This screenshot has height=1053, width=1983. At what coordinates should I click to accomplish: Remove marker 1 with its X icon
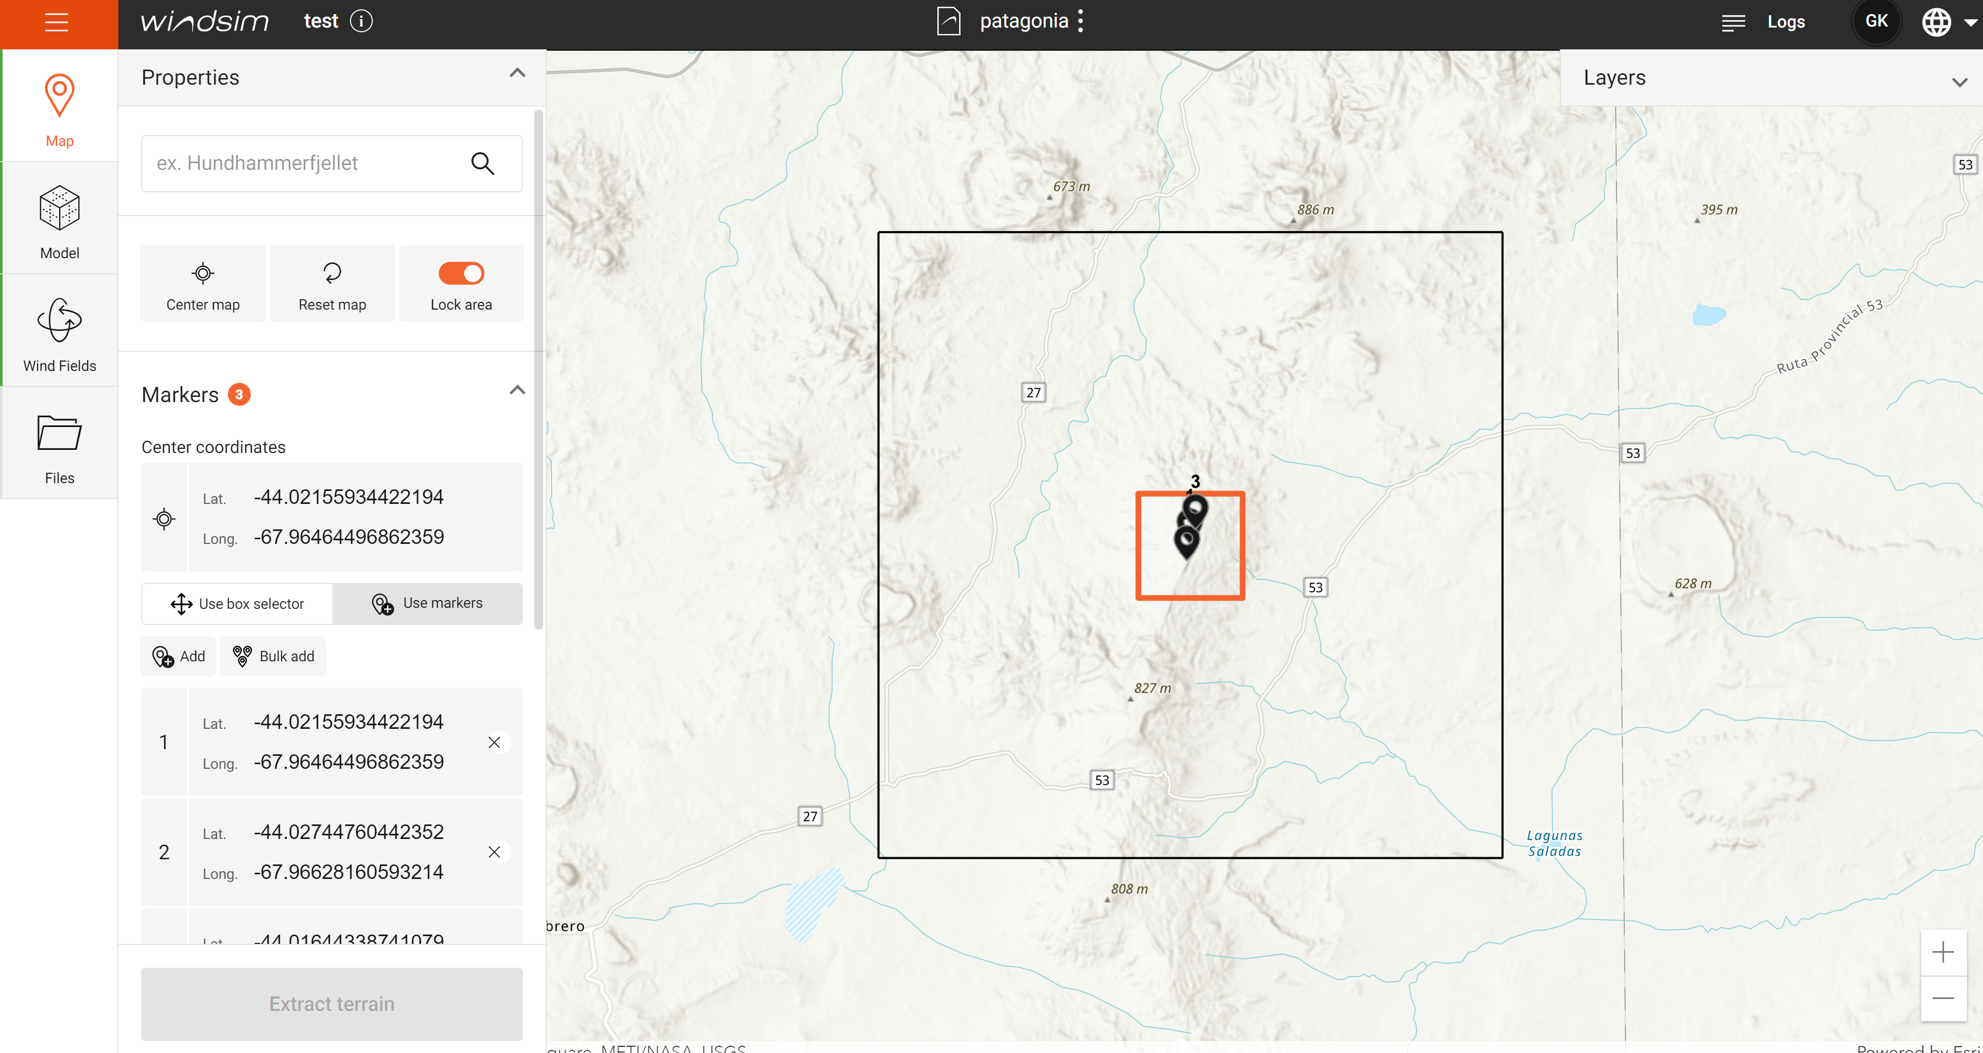pyautogui.click(x=494, y=742)
